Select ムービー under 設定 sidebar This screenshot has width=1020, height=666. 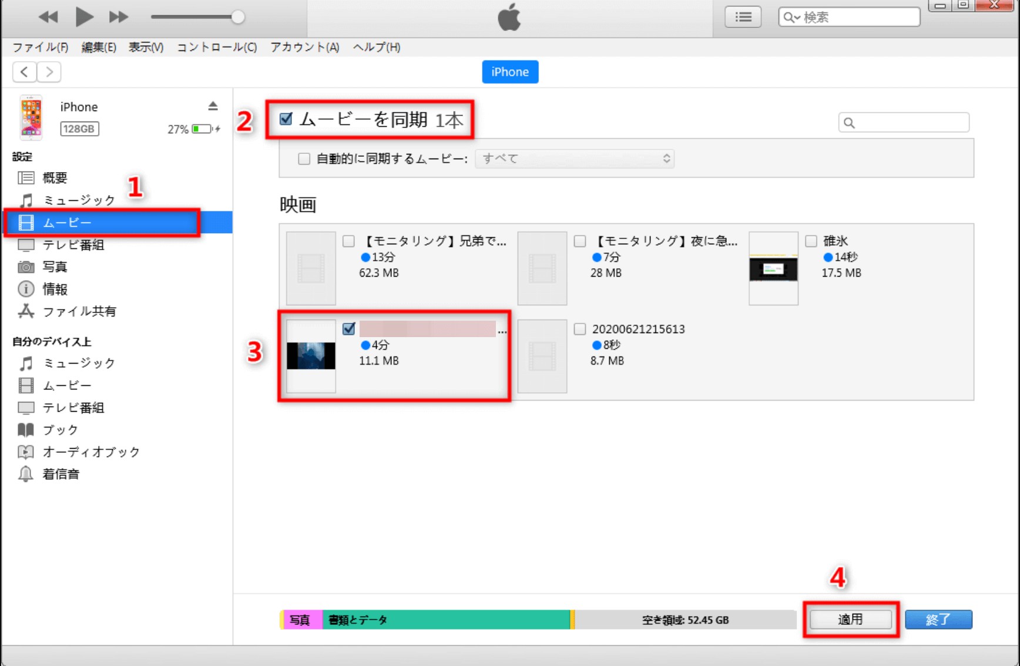[x=116, y=223]
